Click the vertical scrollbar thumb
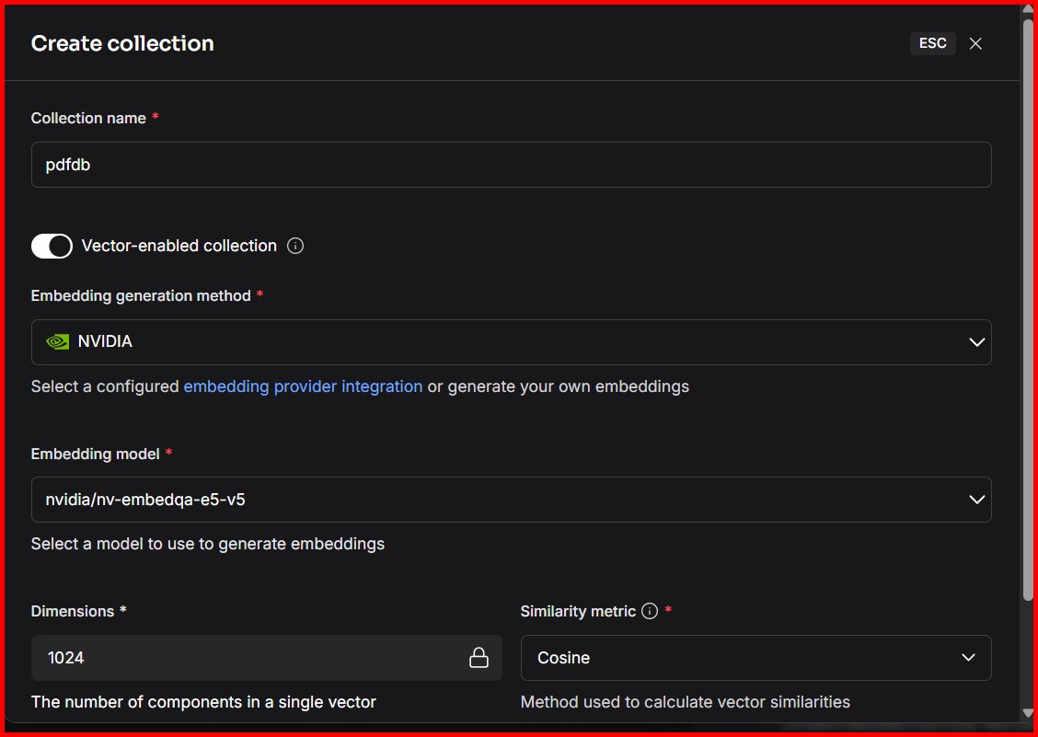 [1028, 311]
